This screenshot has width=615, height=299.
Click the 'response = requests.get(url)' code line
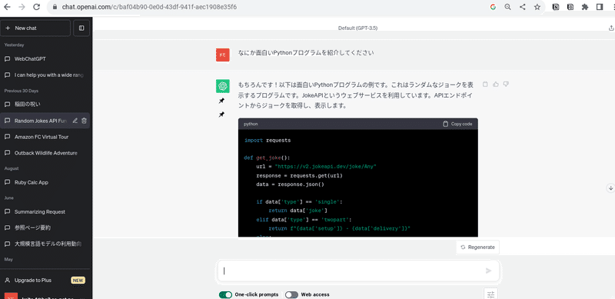pyautogui.click(x=300, y=175)
